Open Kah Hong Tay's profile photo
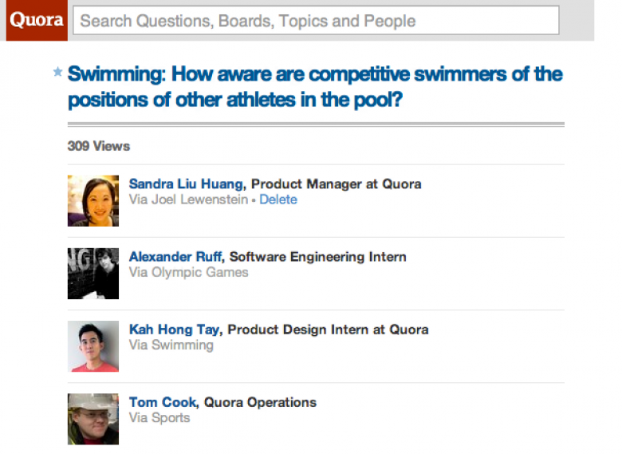Screen dimensions: 622x454 click(93, 346)
